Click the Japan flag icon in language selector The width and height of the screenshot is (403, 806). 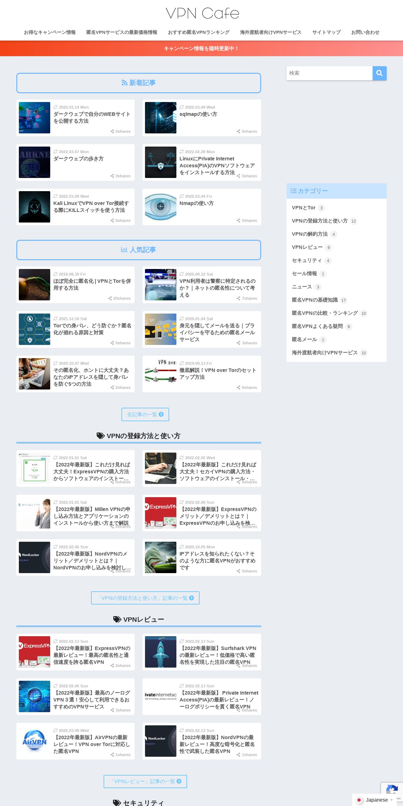(359, 800)
